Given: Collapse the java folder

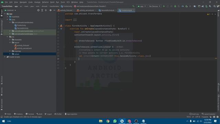Looking at the screenshot, I should [8, 20].
